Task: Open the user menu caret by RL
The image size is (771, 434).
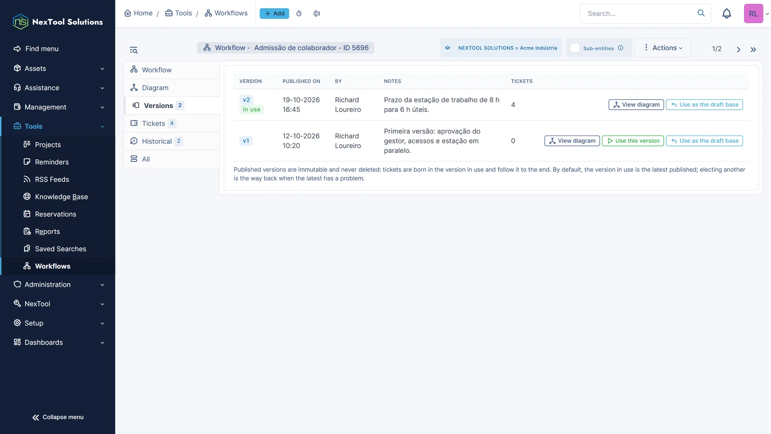Action: (767, 14)
